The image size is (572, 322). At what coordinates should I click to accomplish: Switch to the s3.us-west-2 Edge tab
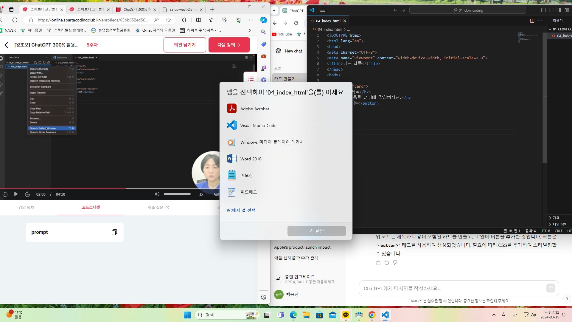[183, 10]
